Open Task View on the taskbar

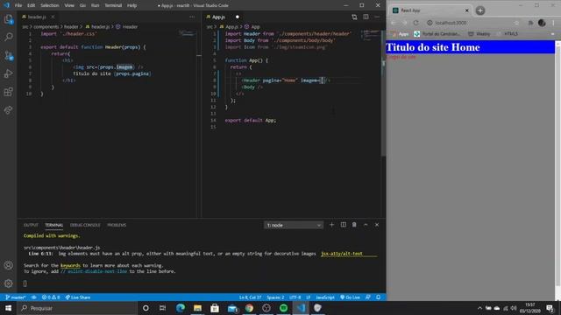163,308
